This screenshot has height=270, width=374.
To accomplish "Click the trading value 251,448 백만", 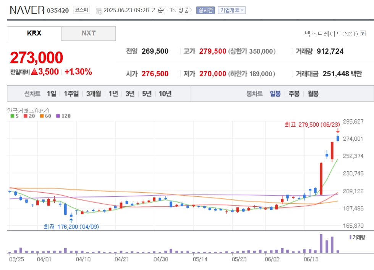I will tap(342, 74).
